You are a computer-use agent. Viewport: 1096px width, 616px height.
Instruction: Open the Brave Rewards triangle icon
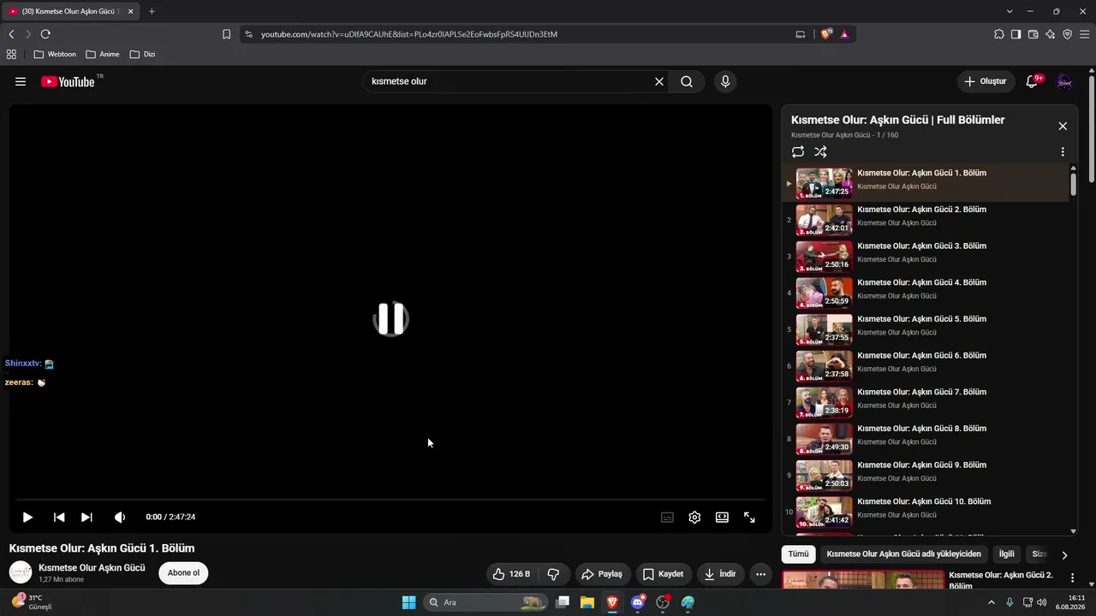pyautogui.click(x=844, y=34)
